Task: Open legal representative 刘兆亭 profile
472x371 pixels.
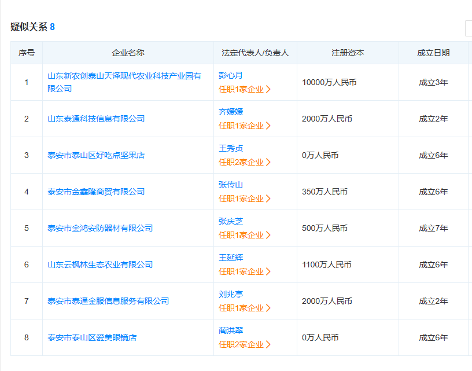Action: coord(231,294)
